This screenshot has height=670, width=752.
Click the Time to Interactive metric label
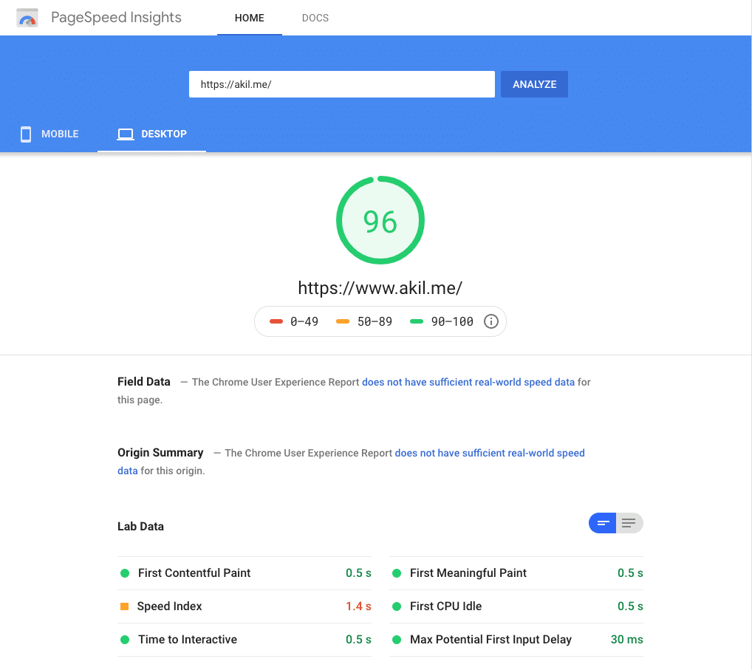(x=188, y=639)
